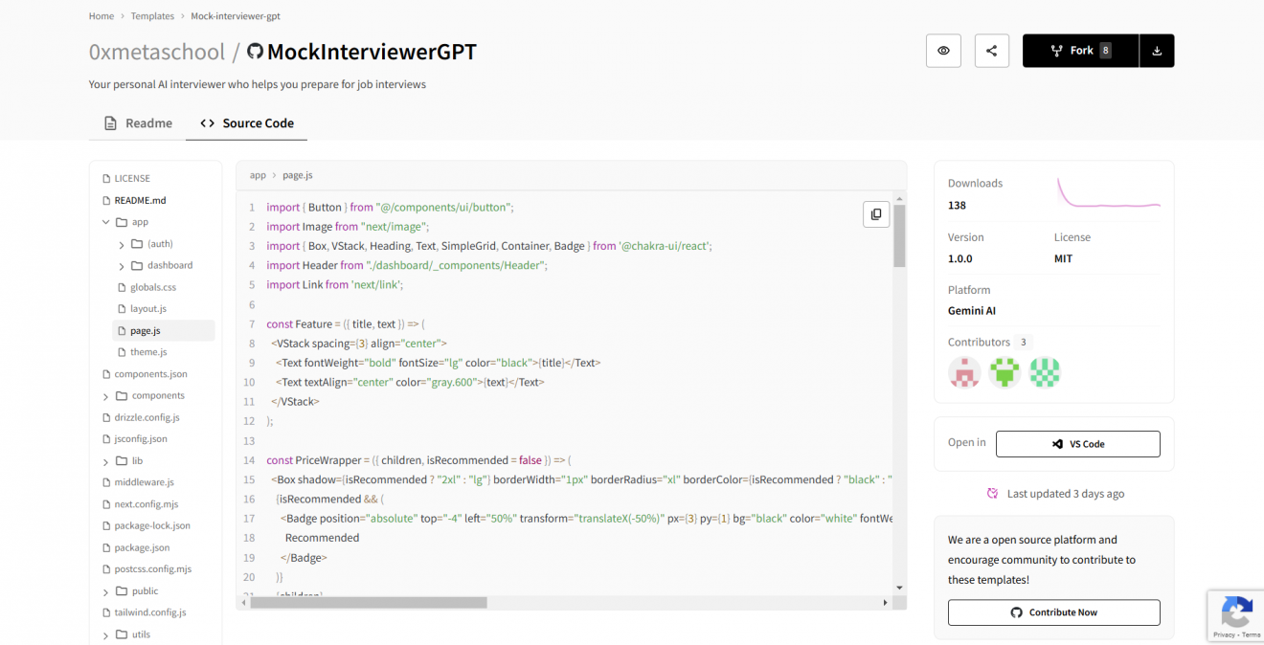Go to Templates breadcrumb
Image resolution: width=1264 pixels, height=645 pixels.
(152, 16)
